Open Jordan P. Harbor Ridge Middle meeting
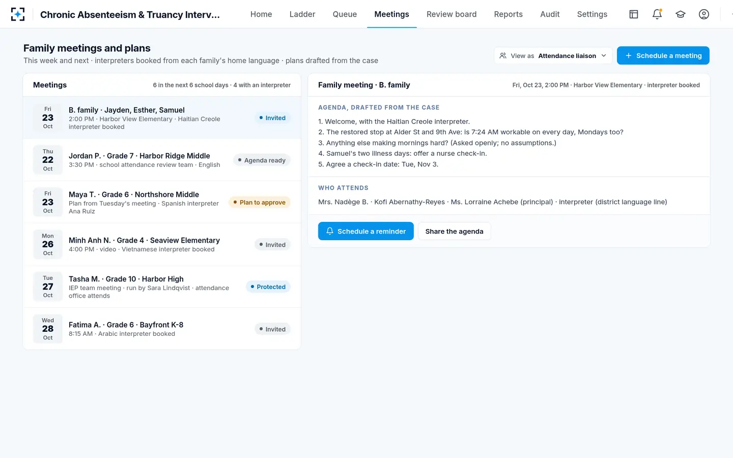 click(162, 160)
